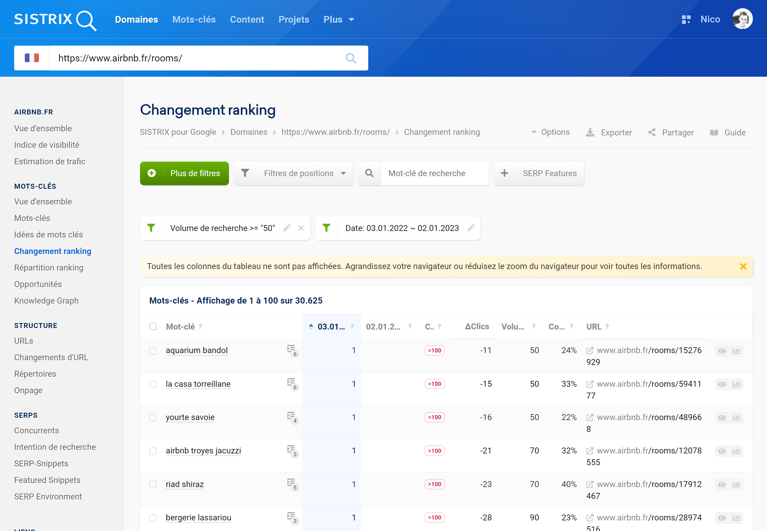This screenshot has height=531, width=767.
Task: Show help for the URL column
Action: (x=607, y=326)
